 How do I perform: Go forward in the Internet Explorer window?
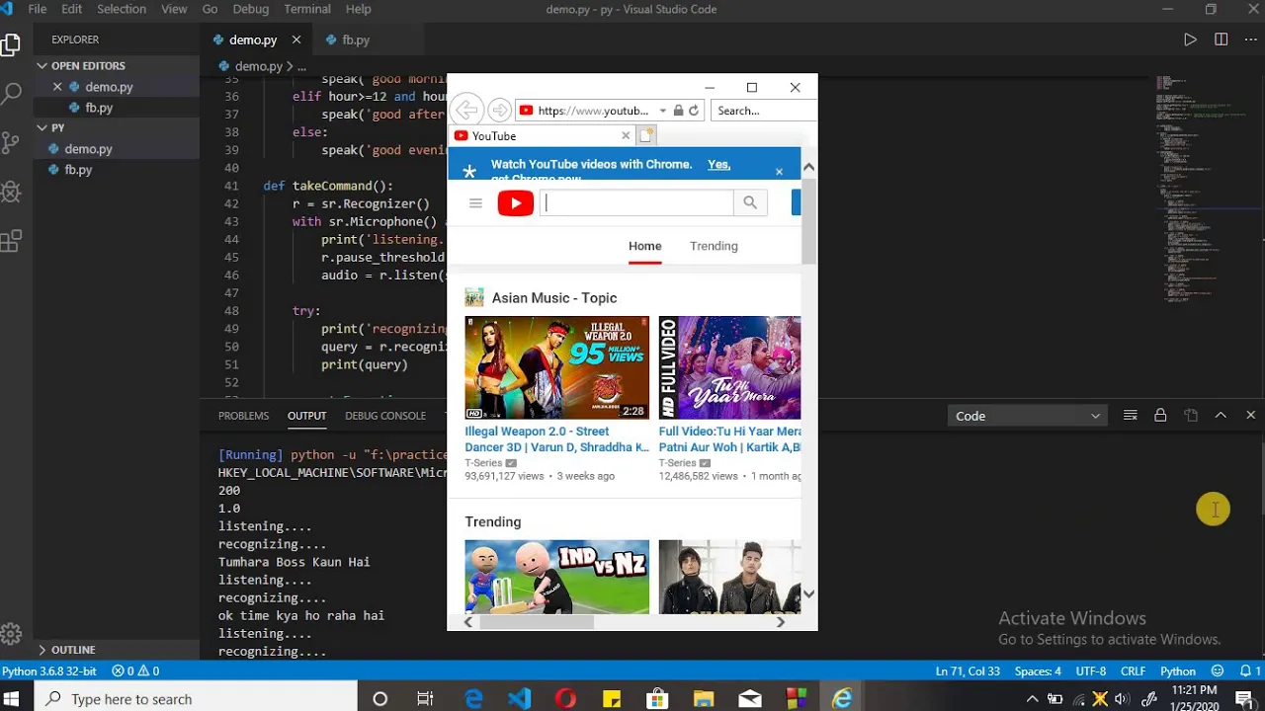point(499,111)
